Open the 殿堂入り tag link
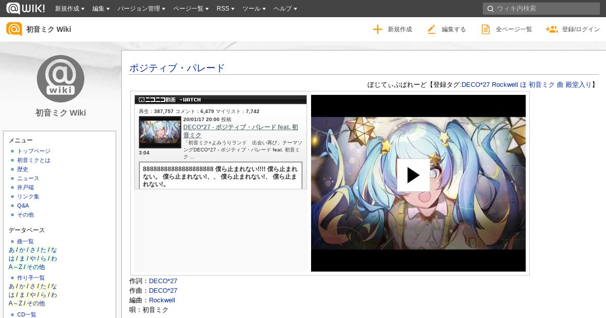 578,85
